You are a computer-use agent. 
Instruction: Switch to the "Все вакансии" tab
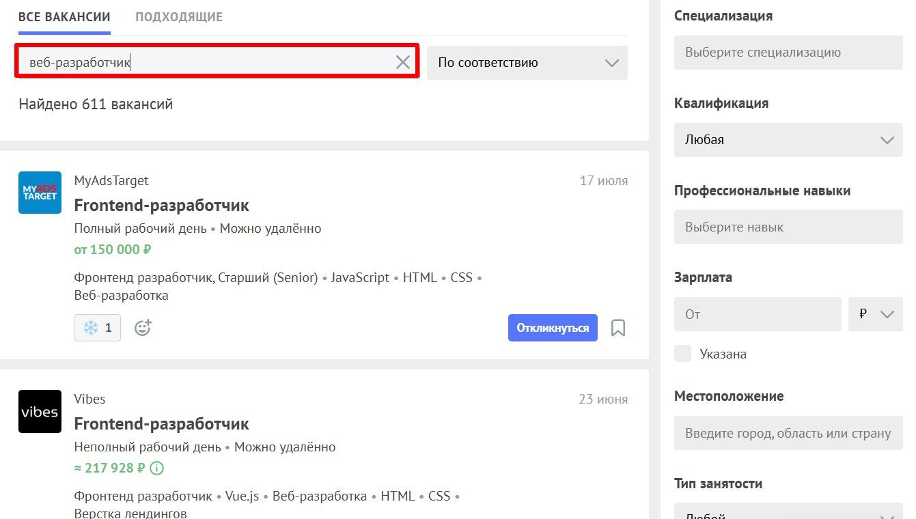point(64,17)
